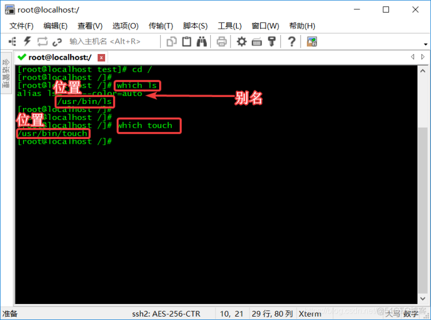The width and height of the screenshot is (431, 320).
Task: Click the Help question mark icon
Action: [291, 42]
